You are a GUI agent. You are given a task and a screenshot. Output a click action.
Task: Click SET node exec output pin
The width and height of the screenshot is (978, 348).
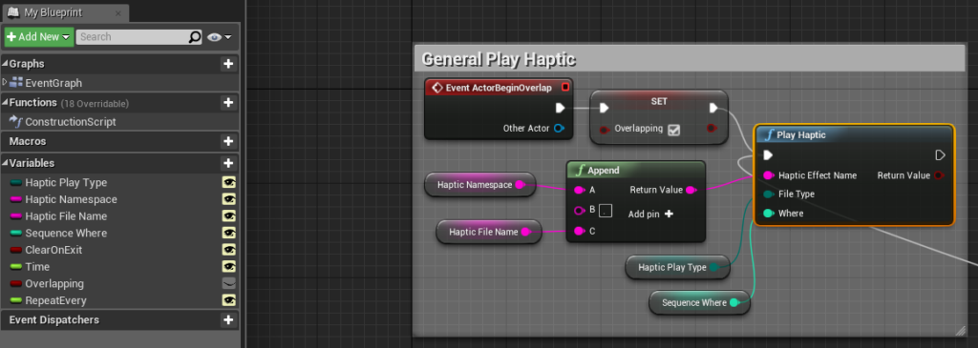point(713,109)
